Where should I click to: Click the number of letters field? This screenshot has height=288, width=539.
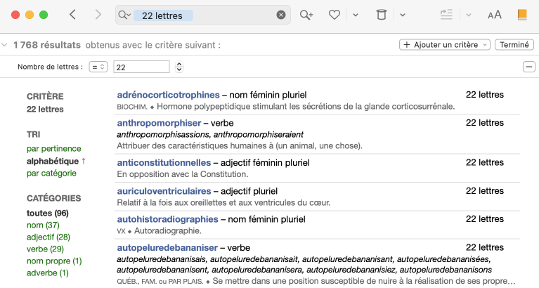pos(141,67)
